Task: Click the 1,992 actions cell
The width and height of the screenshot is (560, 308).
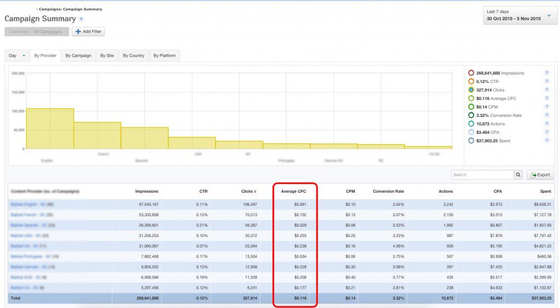Action: point(448,226)
